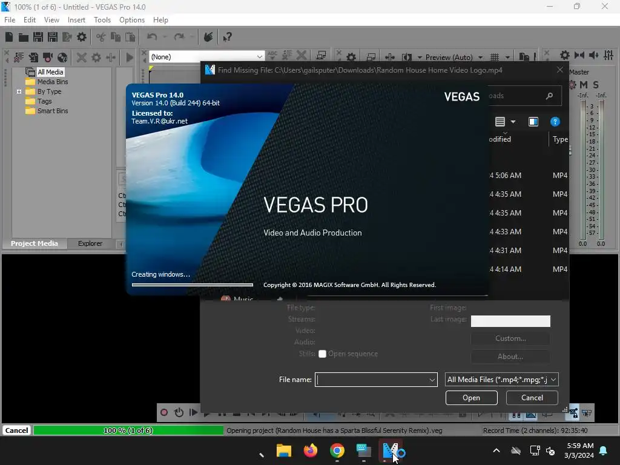Click the Paste clipboard icon

130,37
